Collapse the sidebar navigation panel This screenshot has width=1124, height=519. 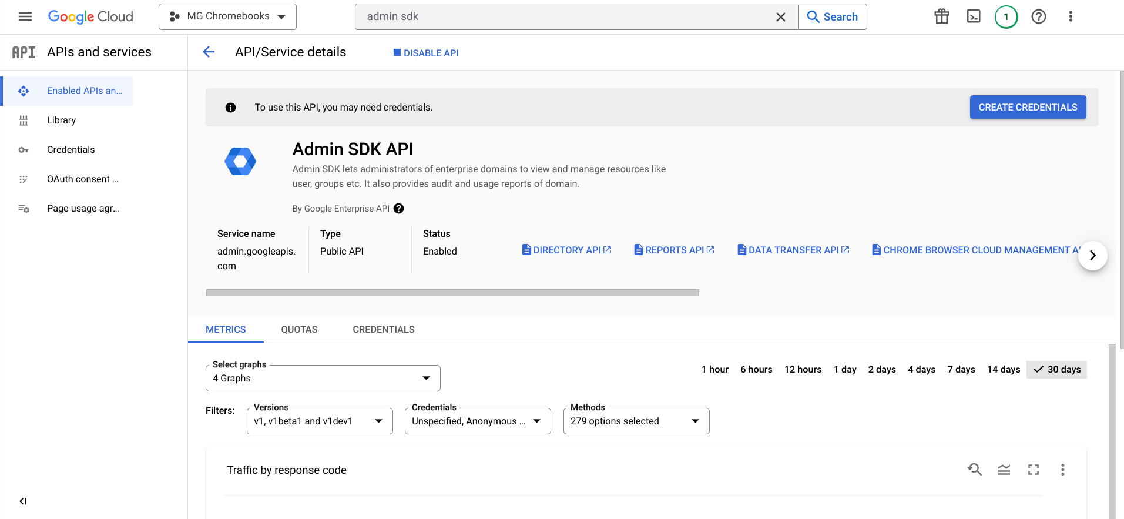23,501
